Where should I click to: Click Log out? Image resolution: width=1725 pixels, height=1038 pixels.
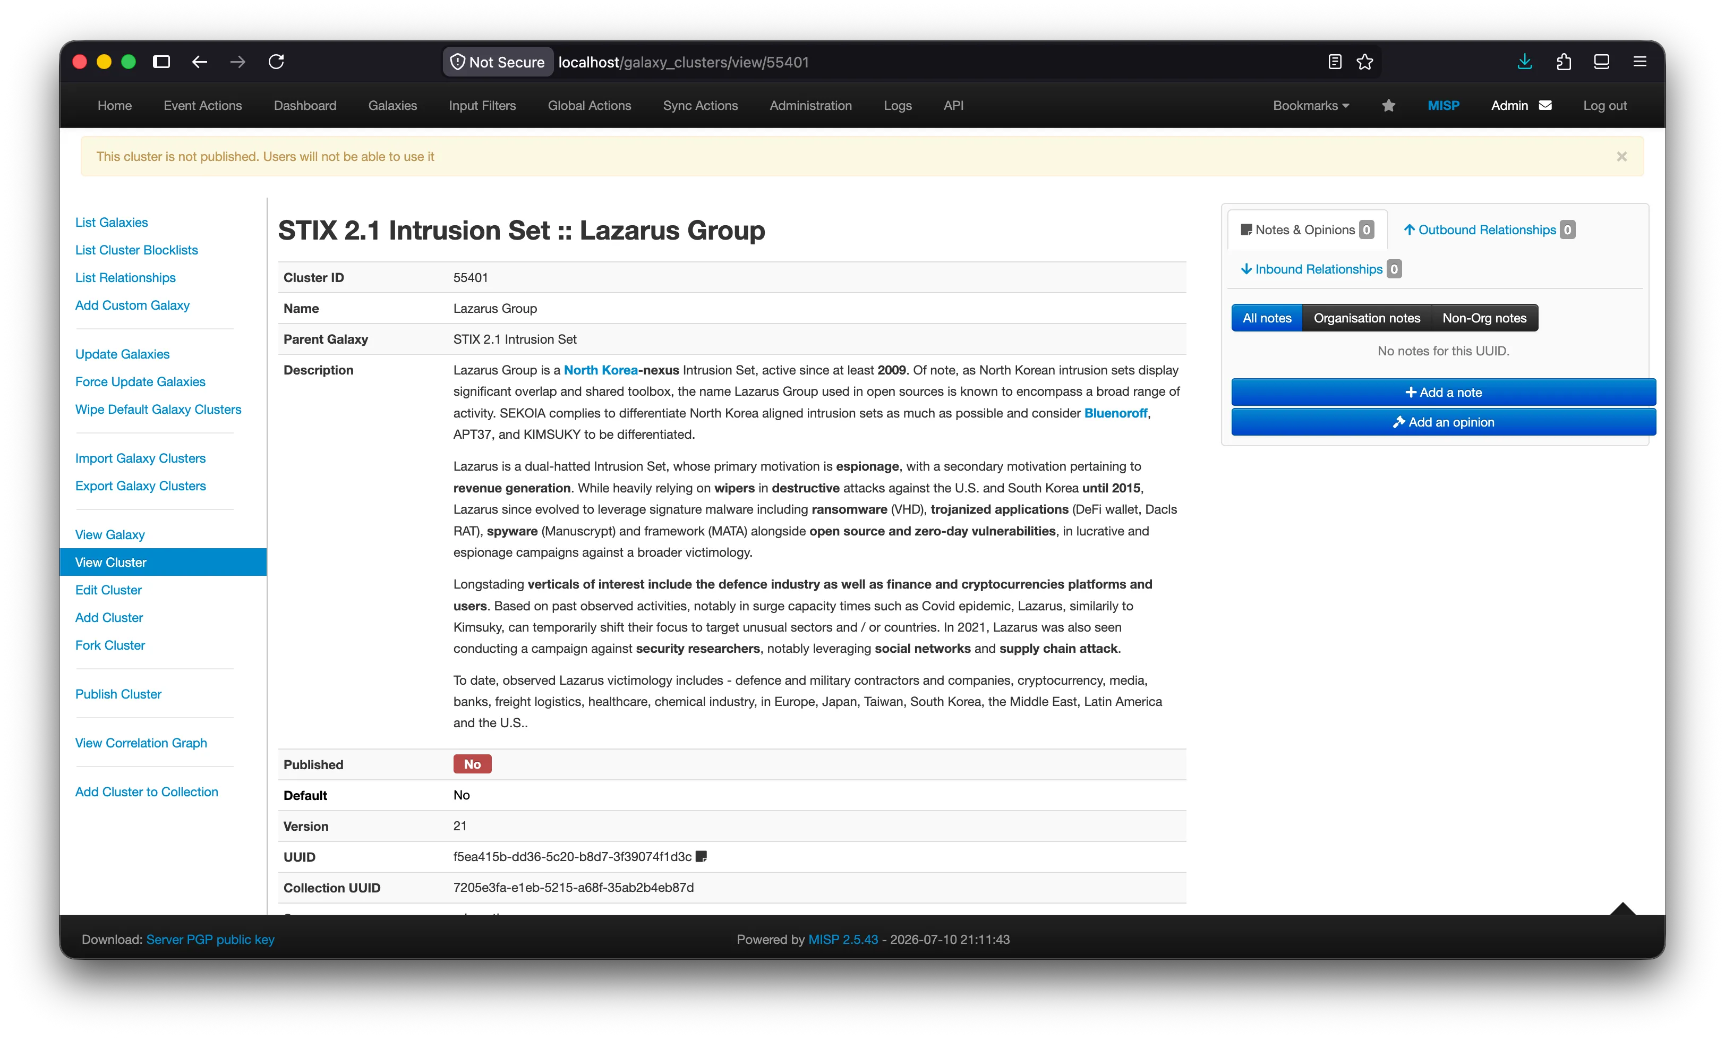[1605, 106]
